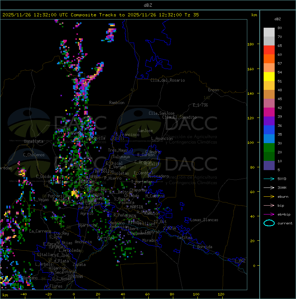Click the 'L_Asuncion' place label

[162, 138]
